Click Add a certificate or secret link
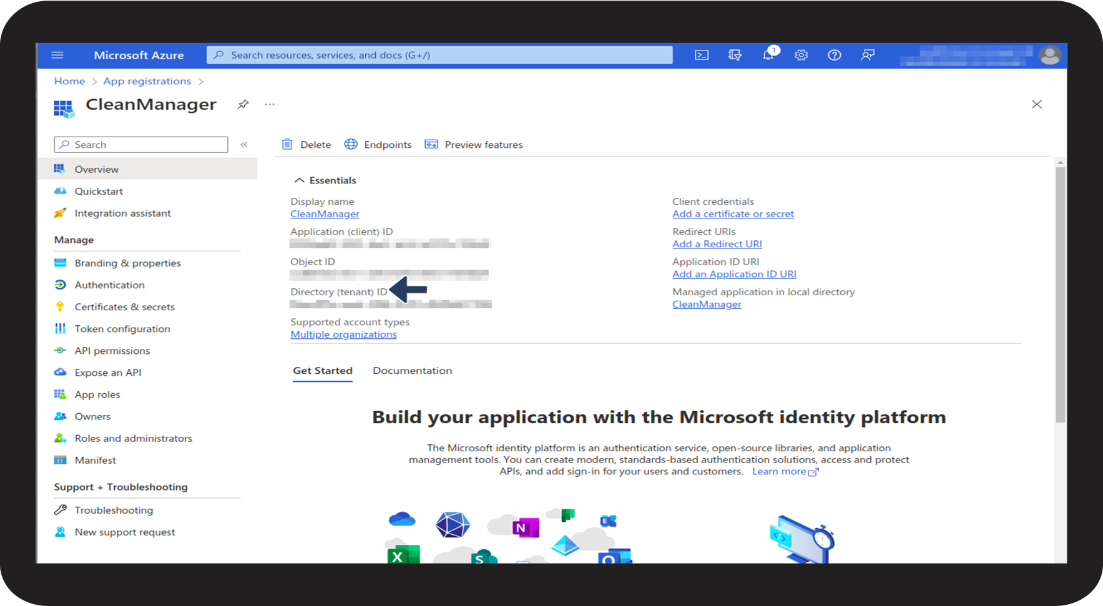 (733, 214)
